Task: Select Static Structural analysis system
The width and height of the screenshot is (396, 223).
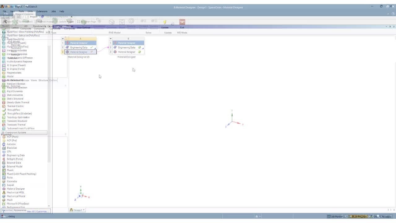Action: point(15,99)
